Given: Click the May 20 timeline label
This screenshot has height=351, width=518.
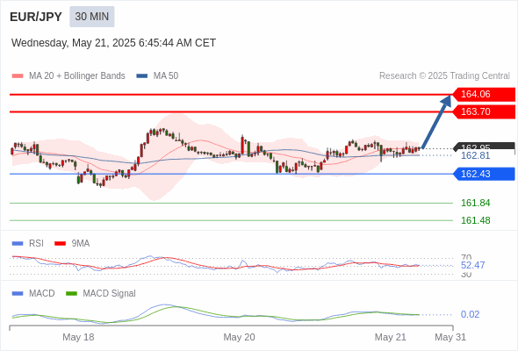Looking at the screenshot, I should pos(239,337).
